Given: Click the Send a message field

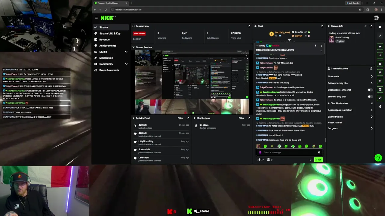Looking at the screenshot, I should click(289, 152).
